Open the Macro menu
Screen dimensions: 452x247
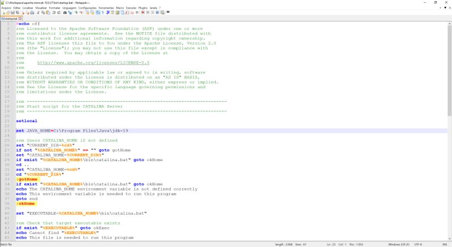click(120, 8)
